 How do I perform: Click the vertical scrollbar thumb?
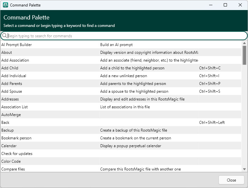coord(244,55)
